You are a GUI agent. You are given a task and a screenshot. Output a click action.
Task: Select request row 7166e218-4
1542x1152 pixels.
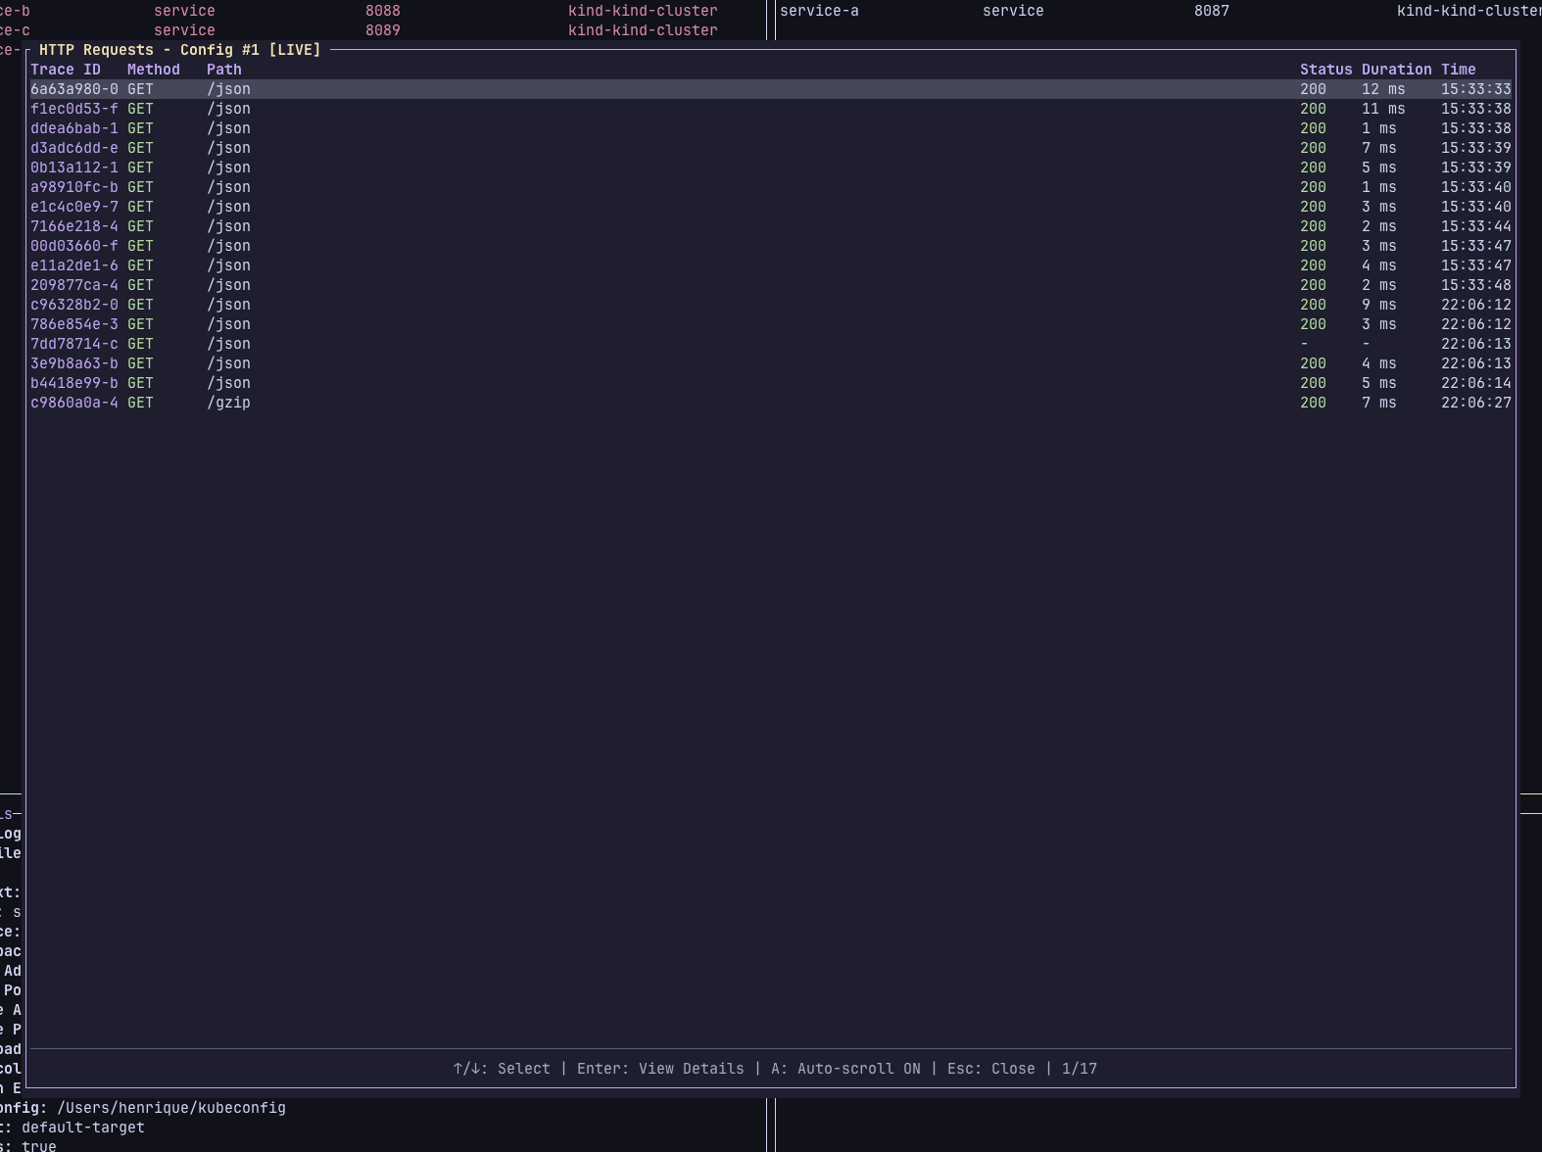(771, 226)
